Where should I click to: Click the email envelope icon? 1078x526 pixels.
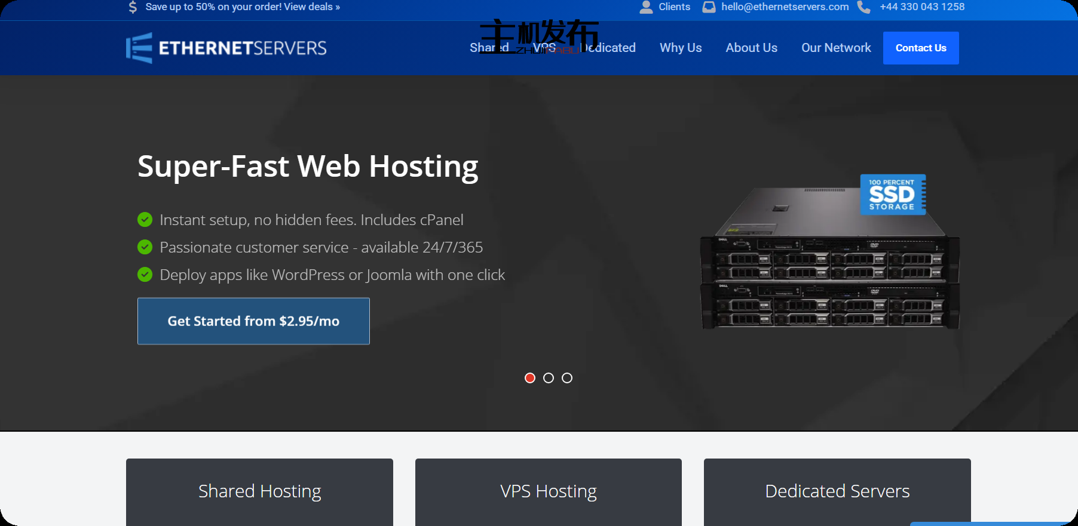tap(709, 7)
